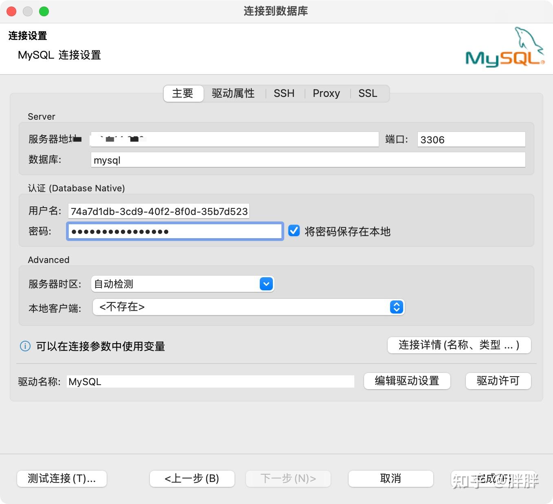Select the 密码 password input field
Screen dimensions: 553x504
coord(174,231)
